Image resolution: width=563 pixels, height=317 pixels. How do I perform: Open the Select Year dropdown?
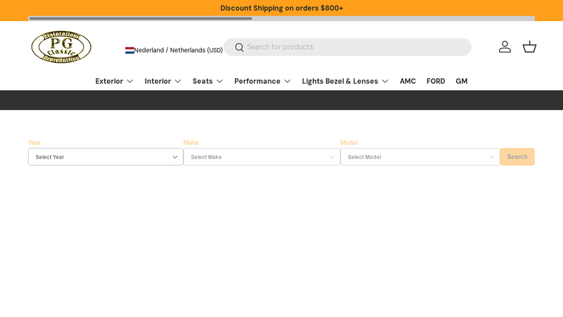pos(106,157)
